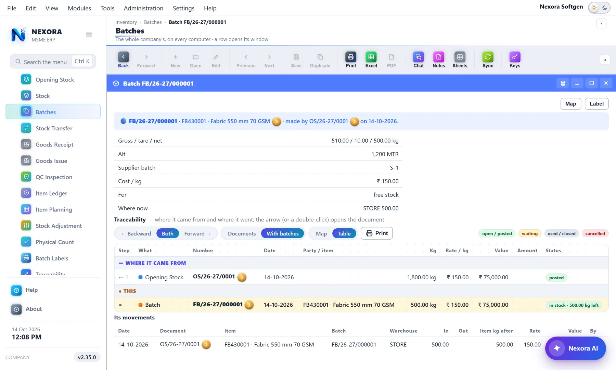This screenshot has width=616, height=370.
Task: Open the Administration menu
Action: point(143,8)
